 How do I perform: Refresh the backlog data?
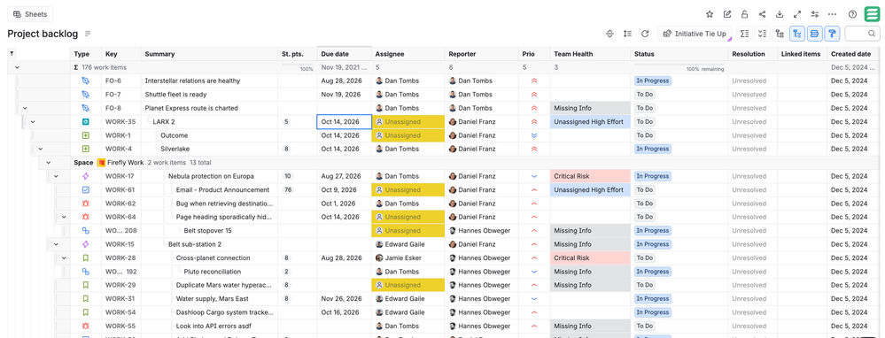pyautogui.click(x=645, y=34)
